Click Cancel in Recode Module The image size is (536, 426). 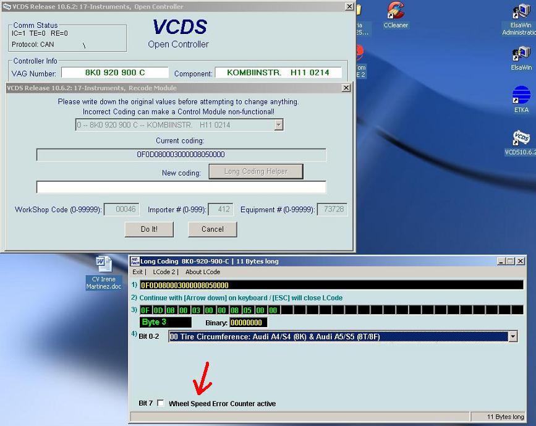pos(212,229)
